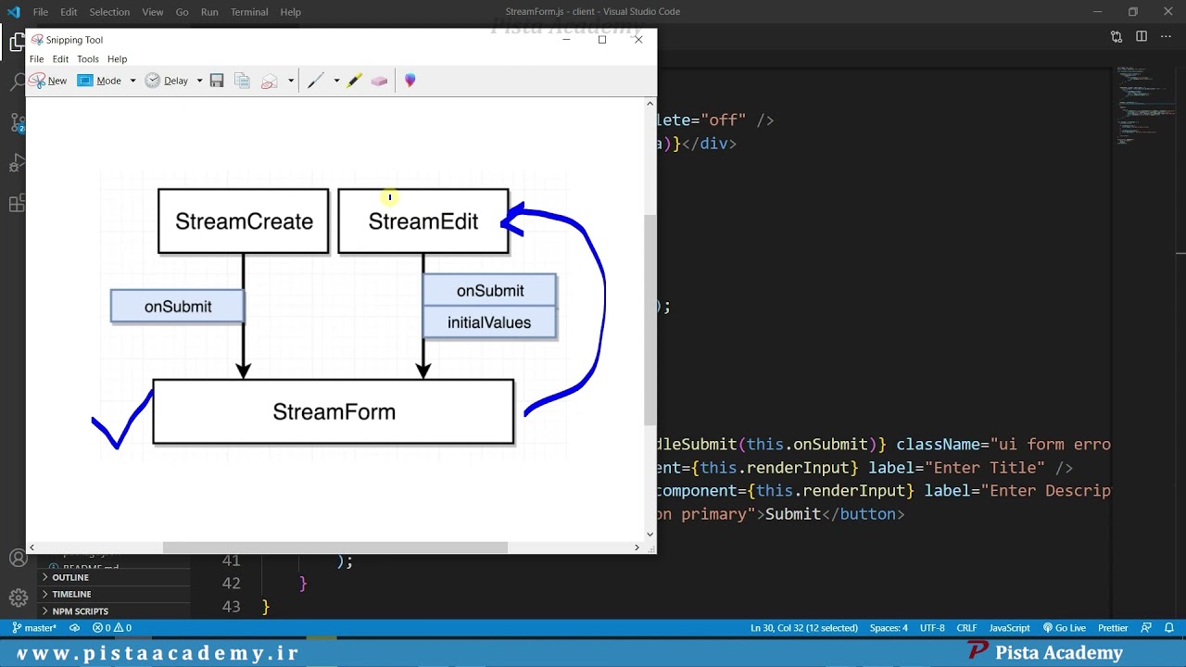
Task: Open VS Code File menu
Action: (41, 12)
